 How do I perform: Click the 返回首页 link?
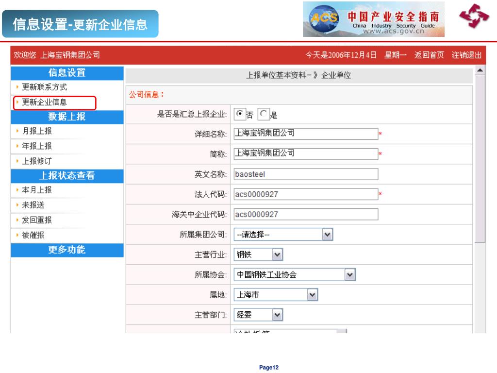click(x=429, y=55)
